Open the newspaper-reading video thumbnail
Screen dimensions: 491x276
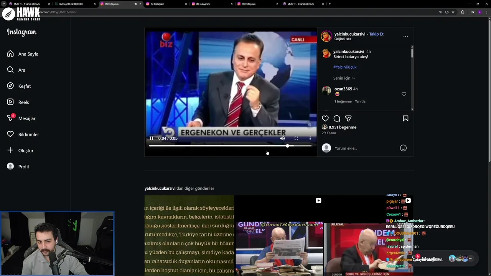click(x=279, y=235)
